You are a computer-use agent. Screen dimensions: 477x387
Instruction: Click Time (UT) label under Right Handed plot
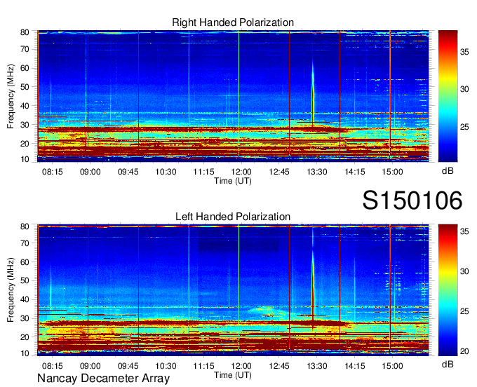pos(233,181)
